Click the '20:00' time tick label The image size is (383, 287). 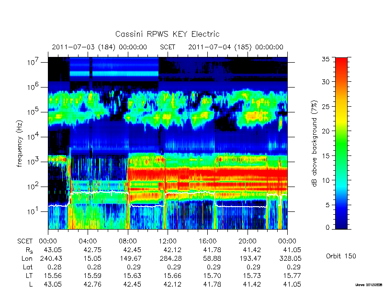pyautogui.click(x=248, y=242)
